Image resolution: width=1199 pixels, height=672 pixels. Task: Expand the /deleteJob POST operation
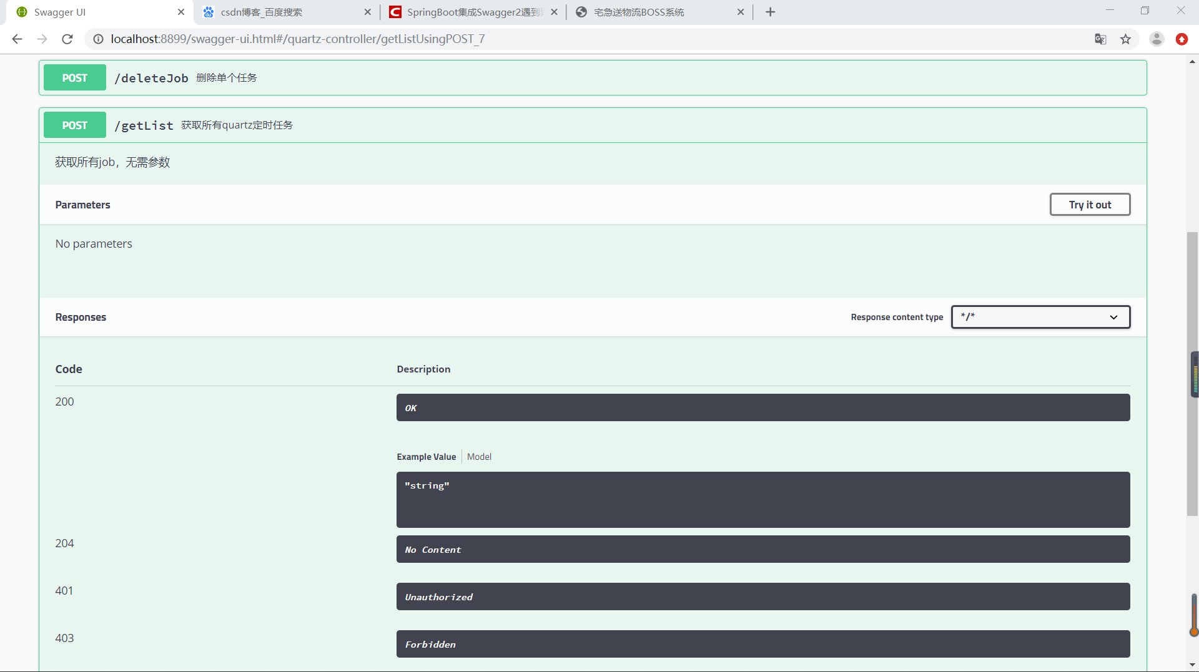click(593, 78)
